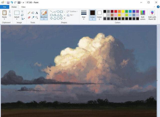The width and height of the screenshot is (160, 117).
Task: Open Edit colors dialog
Action: [x=143, y=15]
